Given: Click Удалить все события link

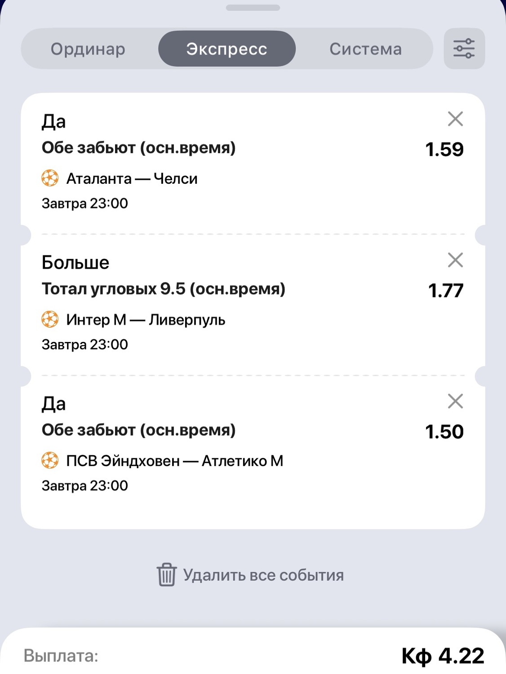Looking at the screenshot, I should 263,575.
